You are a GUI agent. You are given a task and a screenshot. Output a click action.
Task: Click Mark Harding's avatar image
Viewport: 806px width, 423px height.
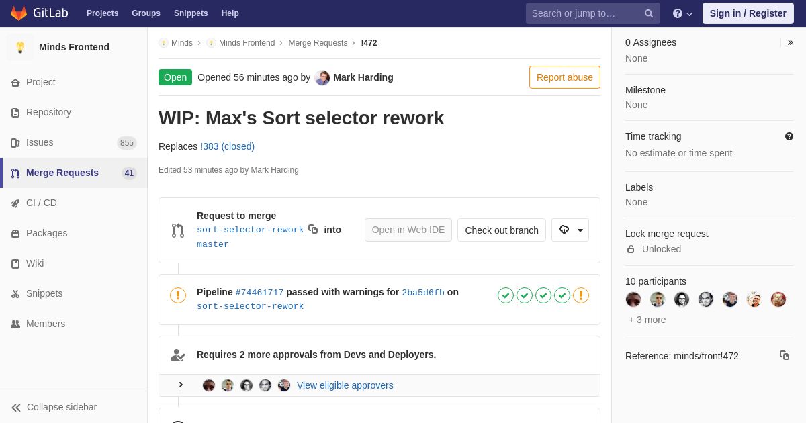tap(322, 77)
